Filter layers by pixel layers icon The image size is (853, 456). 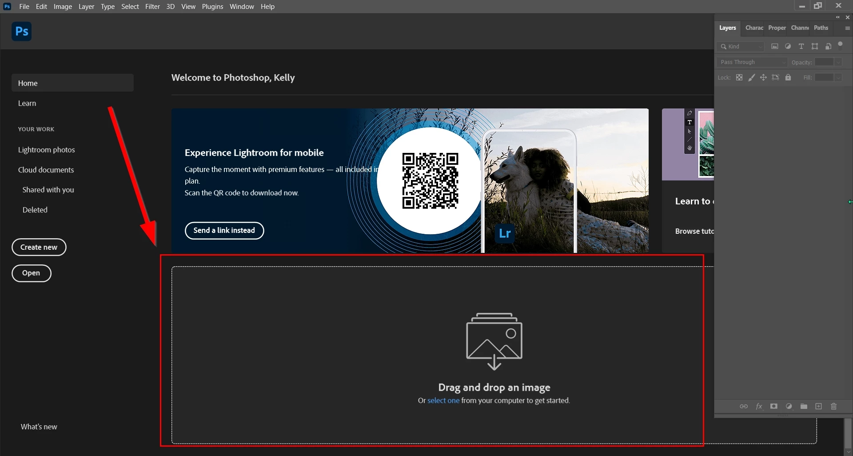775,46
